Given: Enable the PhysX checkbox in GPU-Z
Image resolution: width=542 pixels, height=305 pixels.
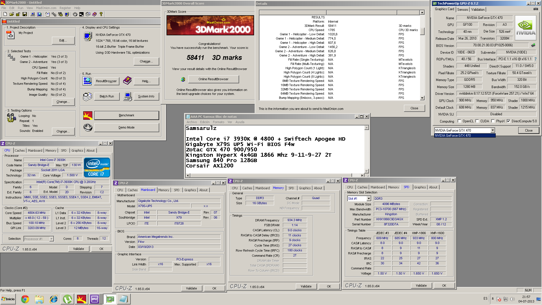Looking at the screenshot, I should 493,121.
